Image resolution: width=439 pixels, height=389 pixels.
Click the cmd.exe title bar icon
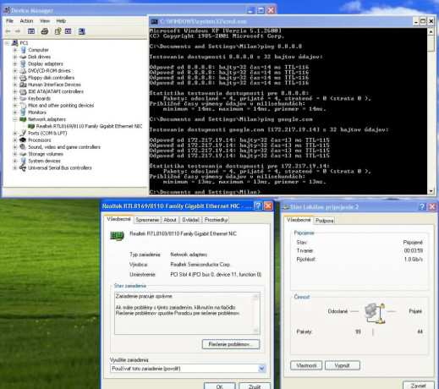[x=154, y=22]
